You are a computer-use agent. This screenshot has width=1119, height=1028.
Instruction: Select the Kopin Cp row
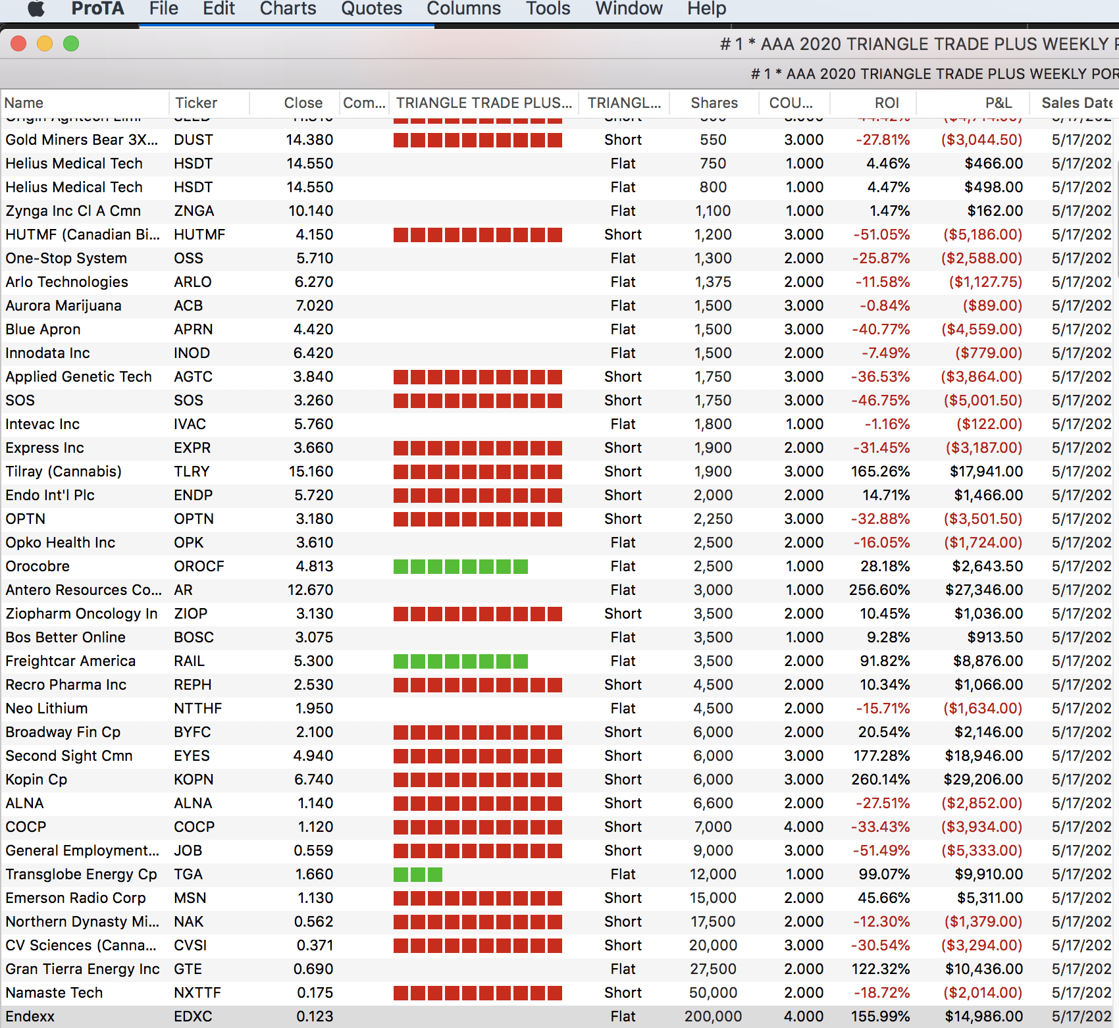(36, 779)
